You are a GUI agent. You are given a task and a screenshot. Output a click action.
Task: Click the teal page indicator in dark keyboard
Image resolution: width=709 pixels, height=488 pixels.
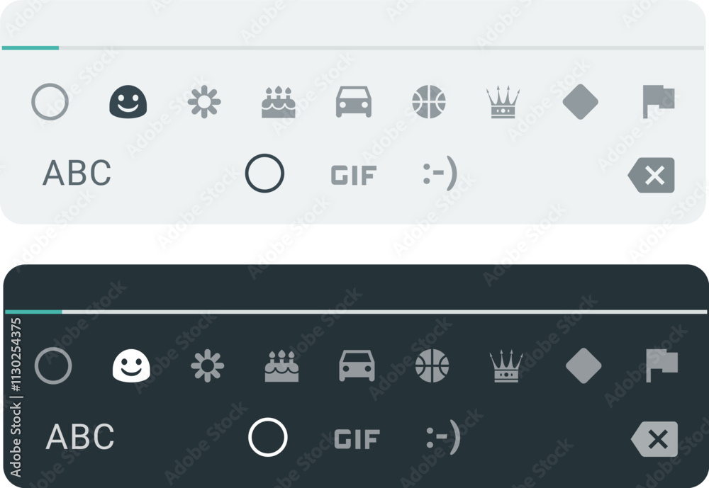[33, 312]
